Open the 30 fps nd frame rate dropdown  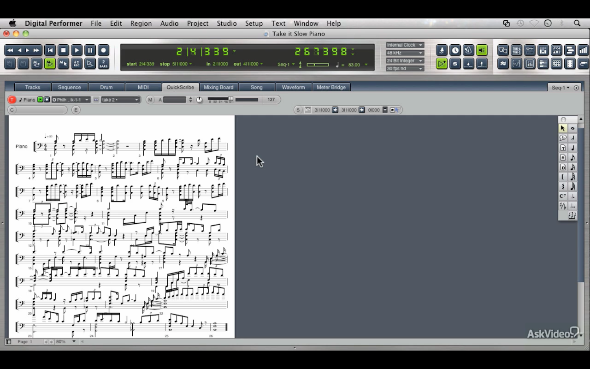point(405,69)
